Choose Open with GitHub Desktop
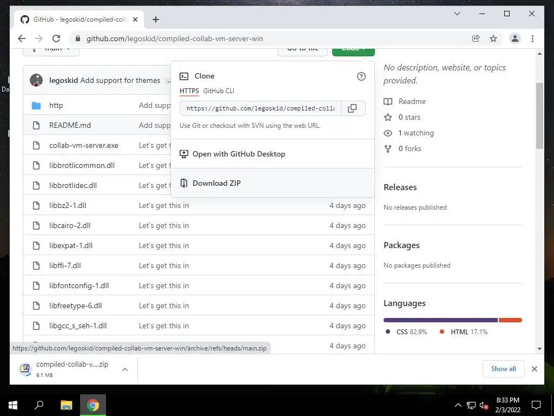Image resolution: width=554 pixels, height=416 pixels. point(273,154)
